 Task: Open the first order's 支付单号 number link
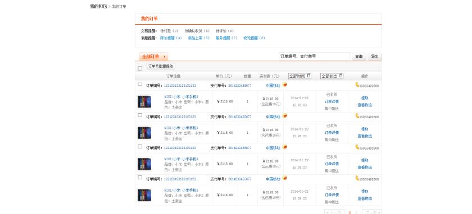[x=239, y=86]
